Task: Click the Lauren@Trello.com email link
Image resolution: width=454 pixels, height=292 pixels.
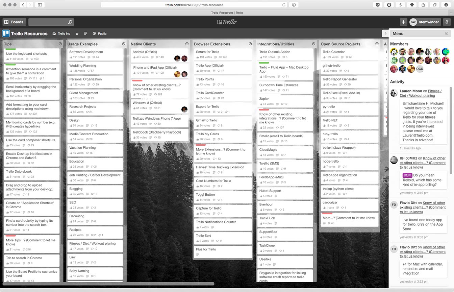Action: (418, 135)
